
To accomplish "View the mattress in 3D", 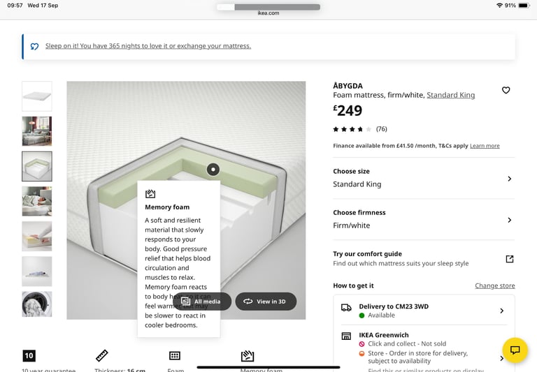I will click(x=266, y=302).
